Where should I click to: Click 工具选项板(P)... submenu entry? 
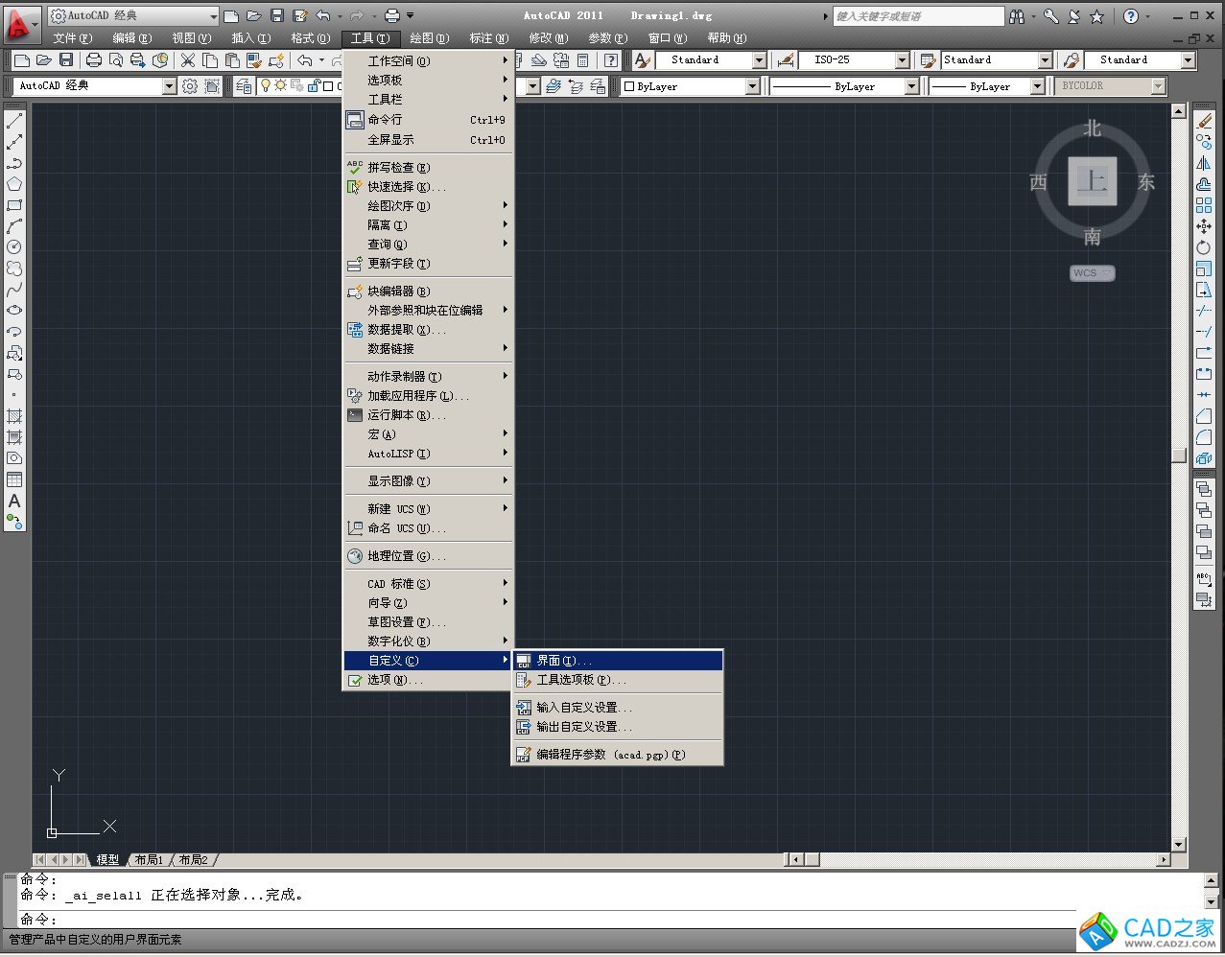click(x=618, y=680)
